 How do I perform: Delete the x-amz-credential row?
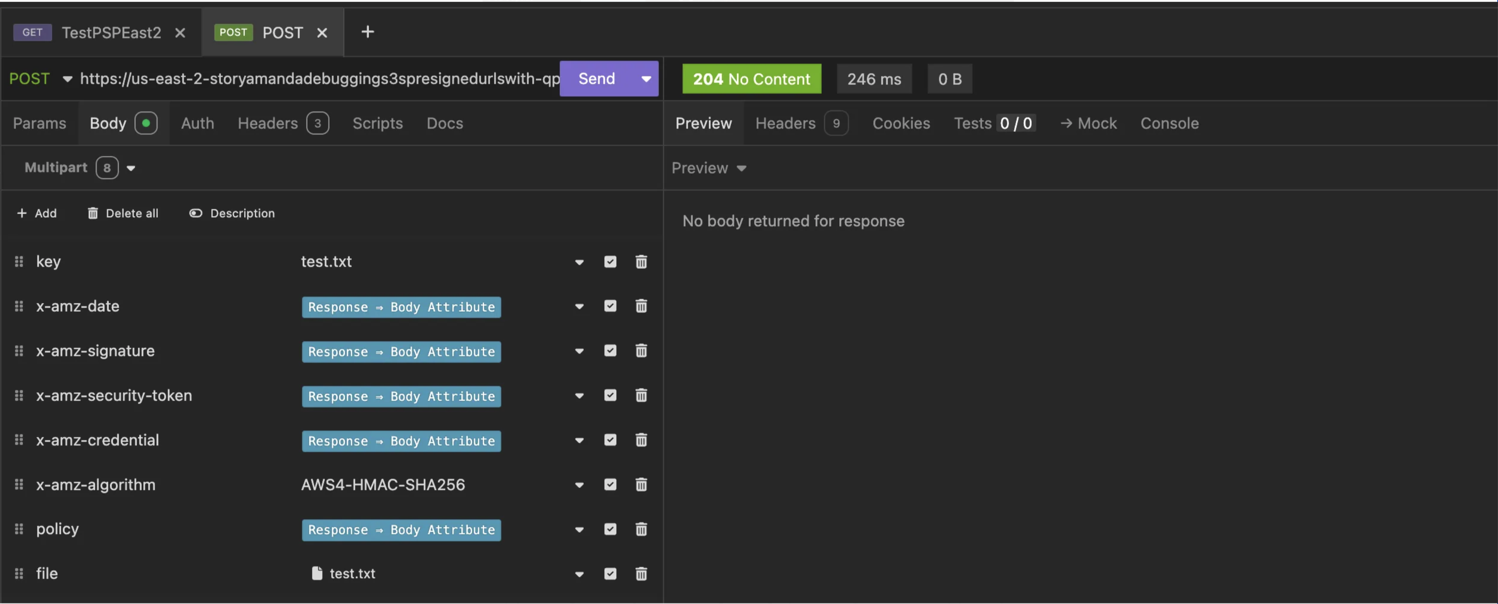[x=641, y=440]
